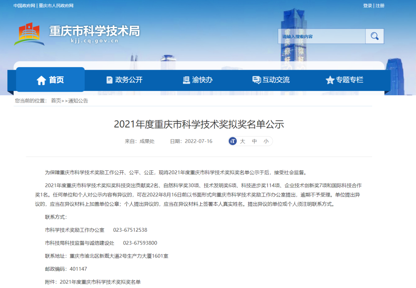
Task: Click 首页 in the breadcrumb
Action: click(x=56, y=101)
